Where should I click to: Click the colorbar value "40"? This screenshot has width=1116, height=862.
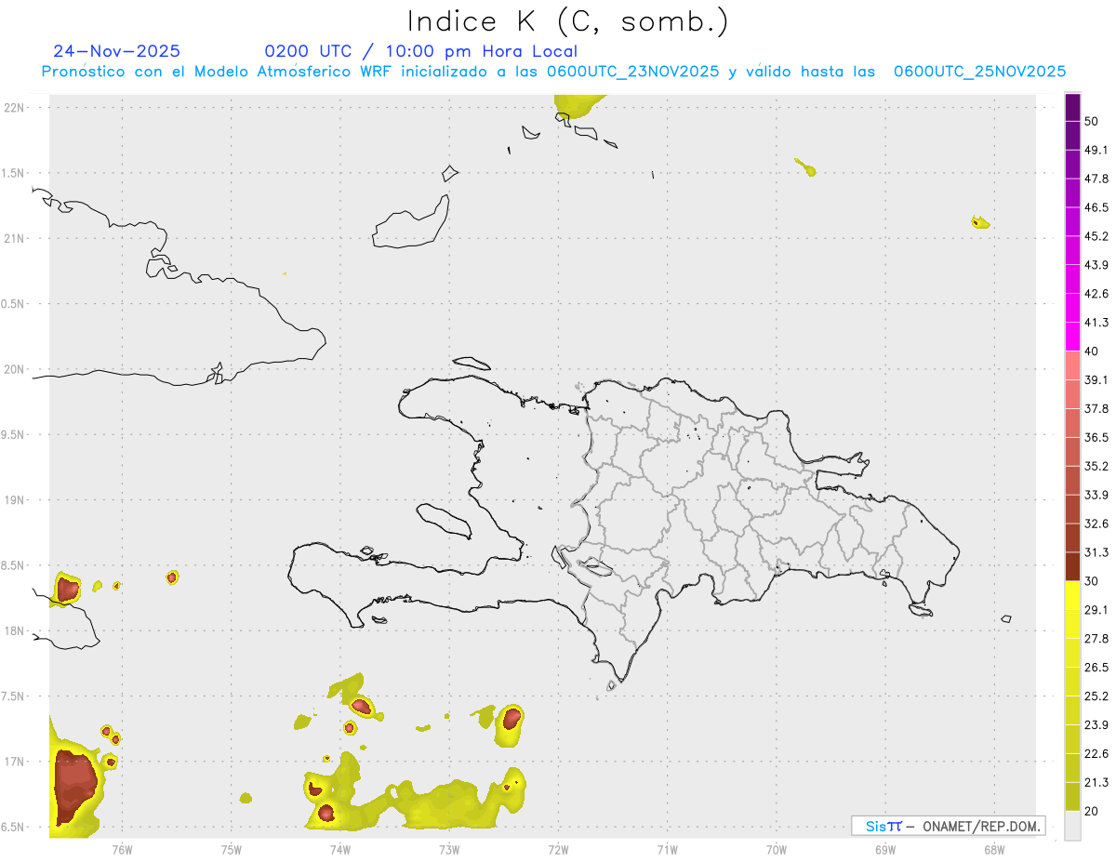[1093, 351]
